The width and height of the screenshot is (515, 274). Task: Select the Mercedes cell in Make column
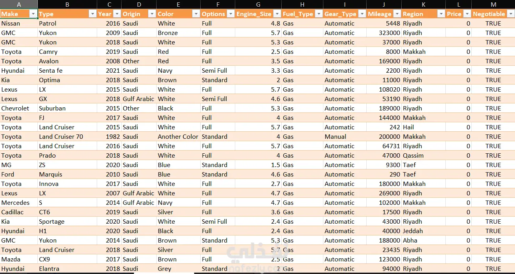click(x=15, y=203)
